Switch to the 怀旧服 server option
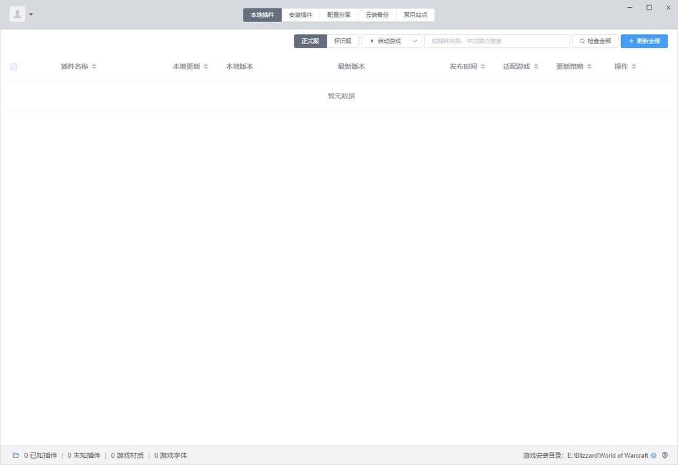Viewport: 678px width, 465px height. [343, 41]
